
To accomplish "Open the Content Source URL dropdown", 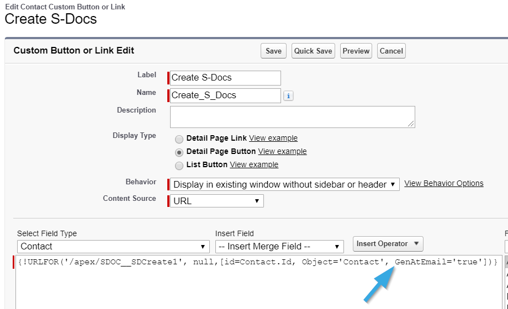I will point(217,201).
